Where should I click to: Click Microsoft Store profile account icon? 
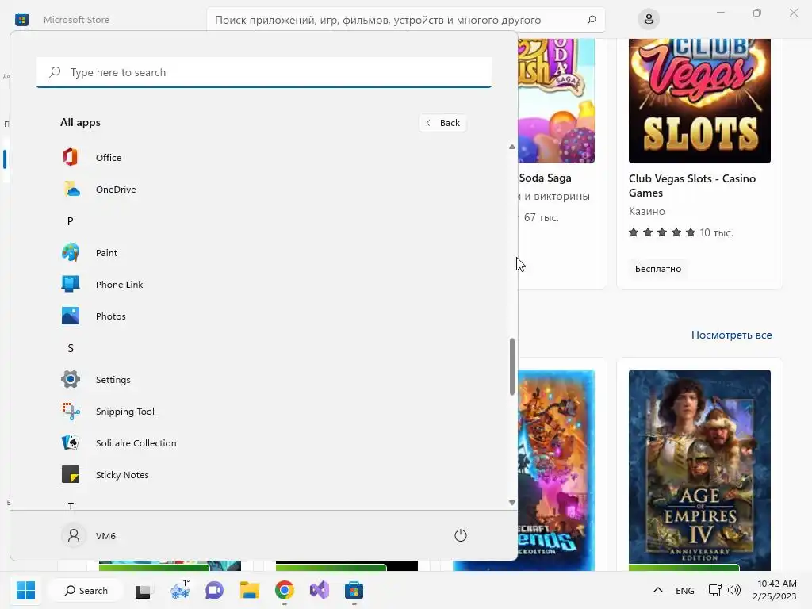pyautogui.click(x=649, y=20)
